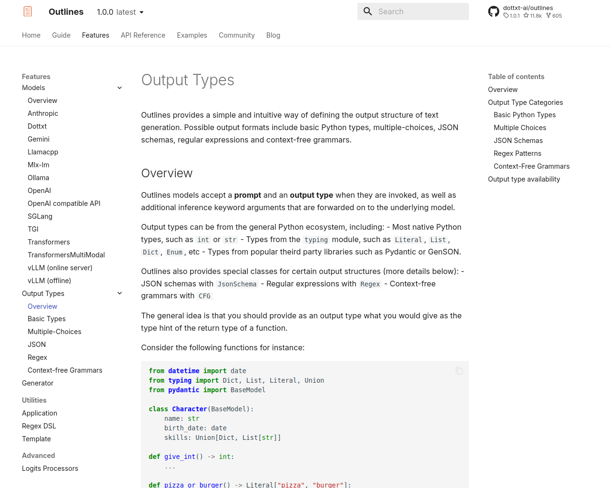
Task: Open the Guide tab
Action: [x=61, y=35]
